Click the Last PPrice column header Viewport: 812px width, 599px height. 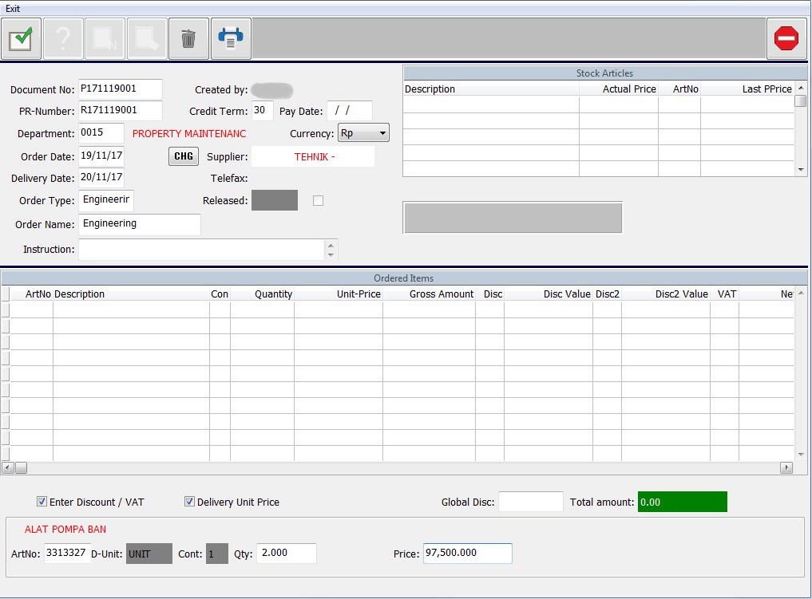point(747,89)
